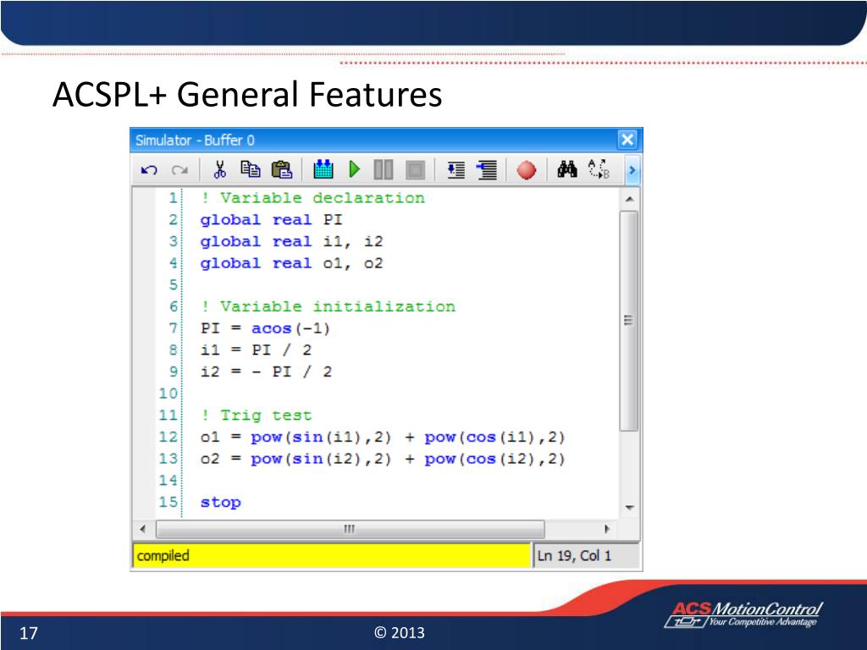Click the Undo arrow icon

pos(149,169)
